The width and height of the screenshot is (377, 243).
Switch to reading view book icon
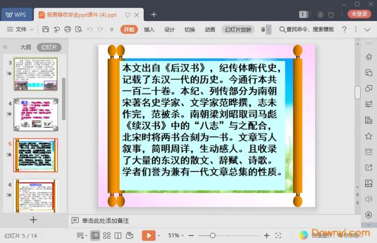[x=118, y=235]
